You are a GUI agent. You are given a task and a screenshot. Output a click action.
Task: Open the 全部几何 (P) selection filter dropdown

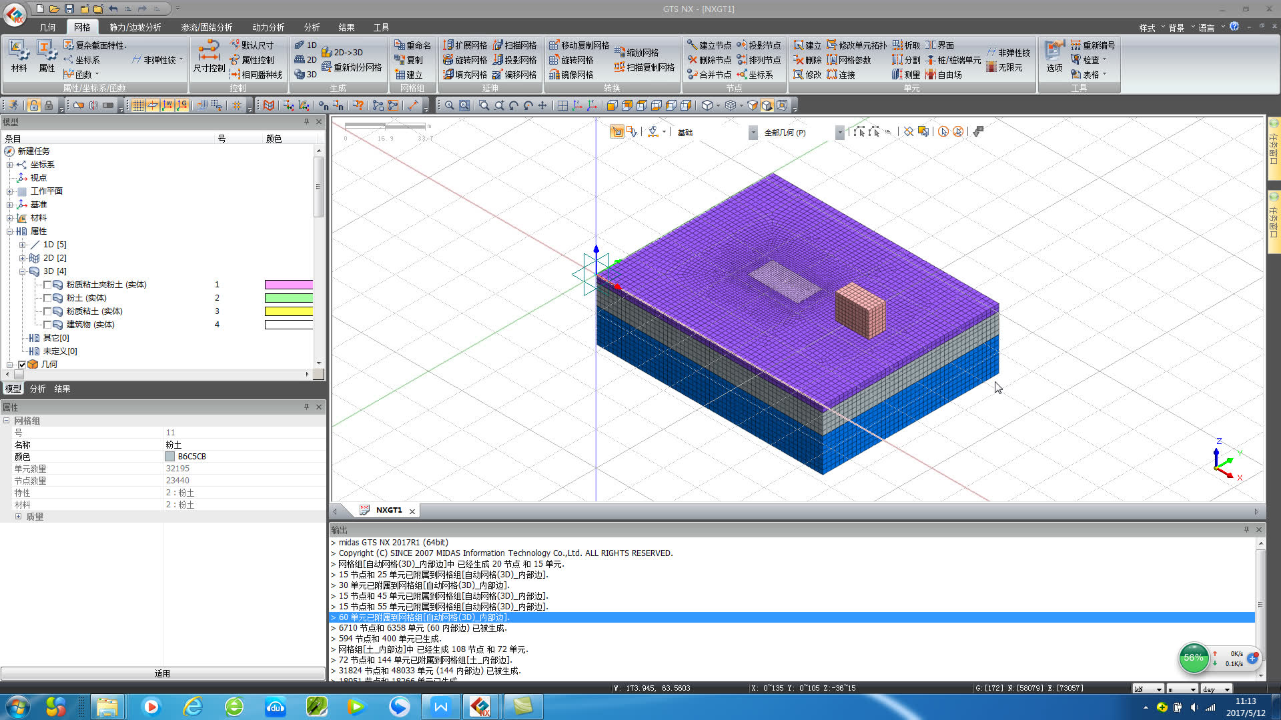pos(839,132)
